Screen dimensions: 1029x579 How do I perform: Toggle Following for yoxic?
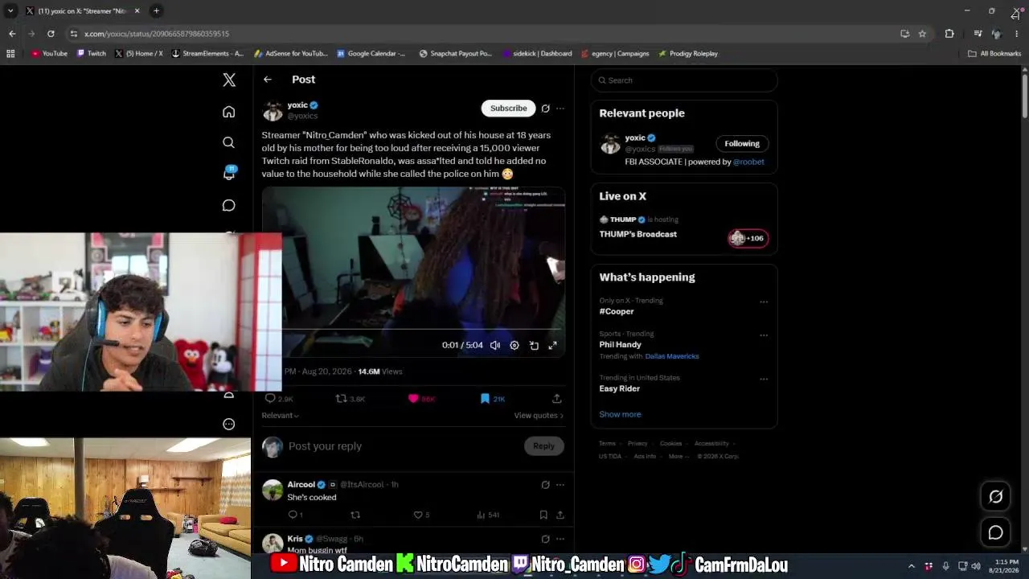742,144
